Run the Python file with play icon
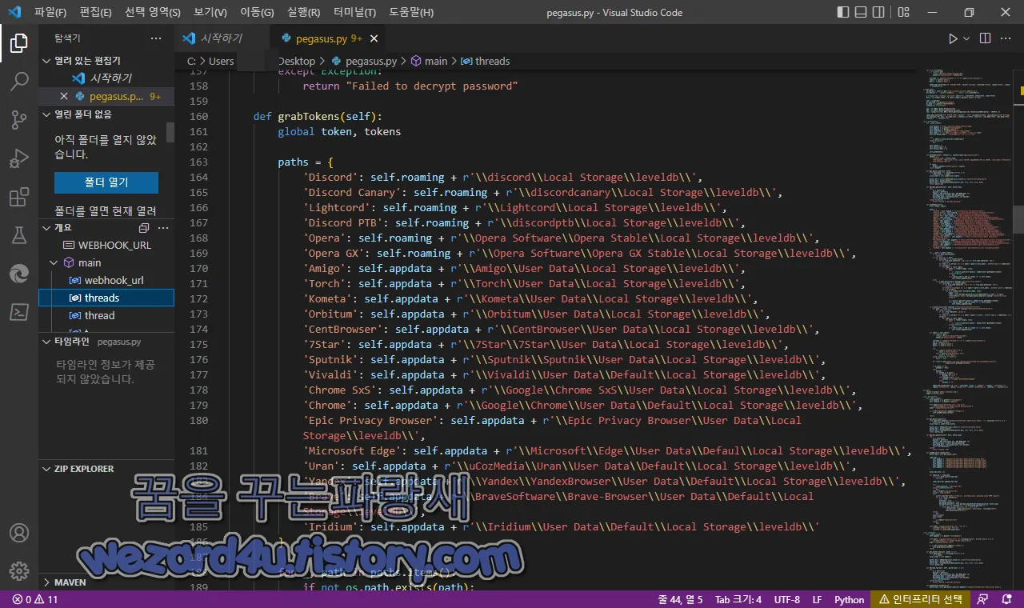Screen dimensions: 1024x608 [953, 38]
